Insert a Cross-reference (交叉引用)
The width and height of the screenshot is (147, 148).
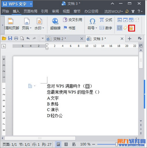(x=73, y=20)
